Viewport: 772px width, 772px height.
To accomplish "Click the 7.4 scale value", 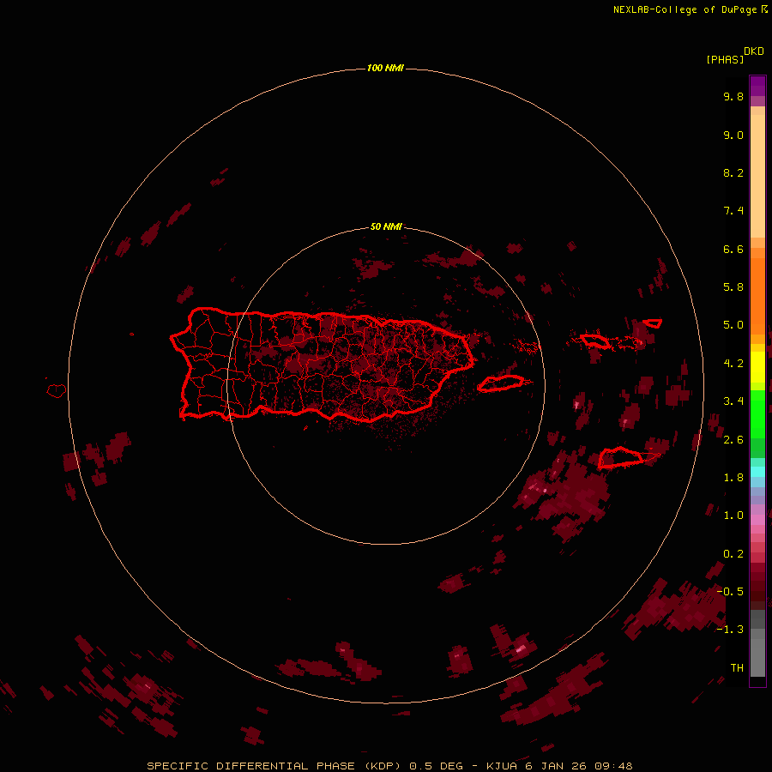I will coord(733,211).
